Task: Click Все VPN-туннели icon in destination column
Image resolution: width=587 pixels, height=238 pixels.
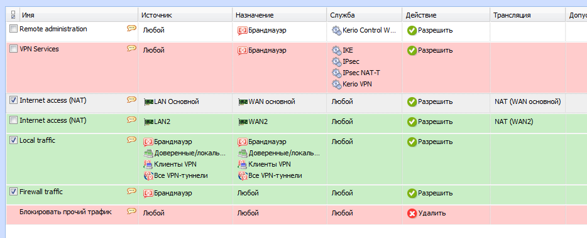Action: click(x=243, y=176)
